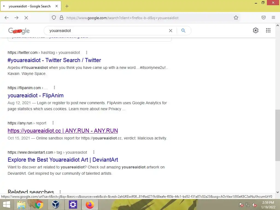
Task: Go to Google home via logo
Action: (x=19, y=31)
